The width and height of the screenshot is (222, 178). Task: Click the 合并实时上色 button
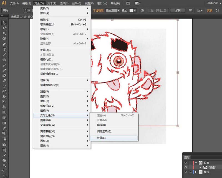point(158,11)
